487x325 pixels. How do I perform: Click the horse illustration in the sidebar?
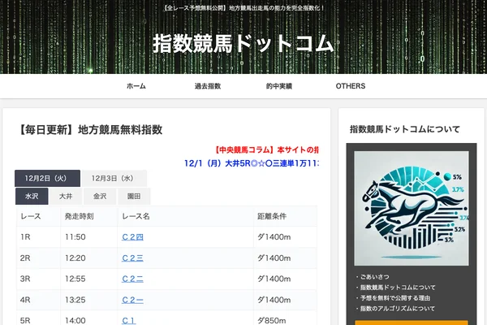(x=412, y=208)
